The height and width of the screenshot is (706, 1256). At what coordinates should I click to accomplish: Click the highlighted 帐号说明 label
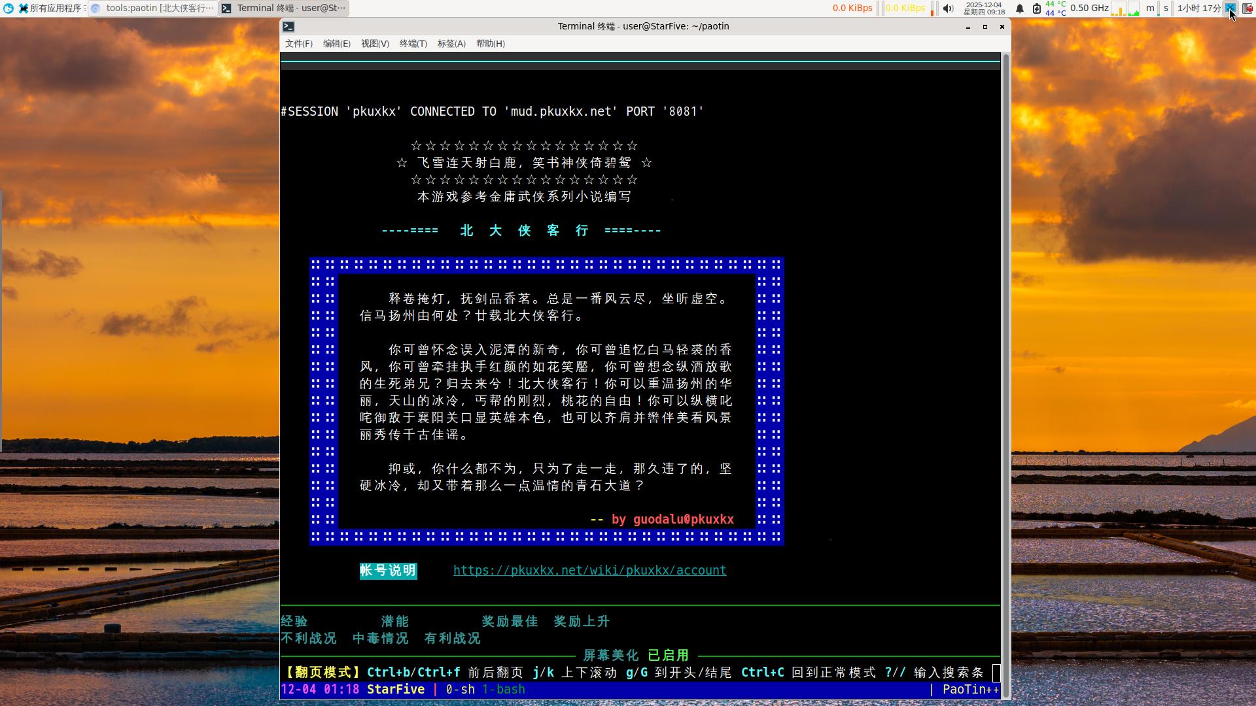pos(388,571)
